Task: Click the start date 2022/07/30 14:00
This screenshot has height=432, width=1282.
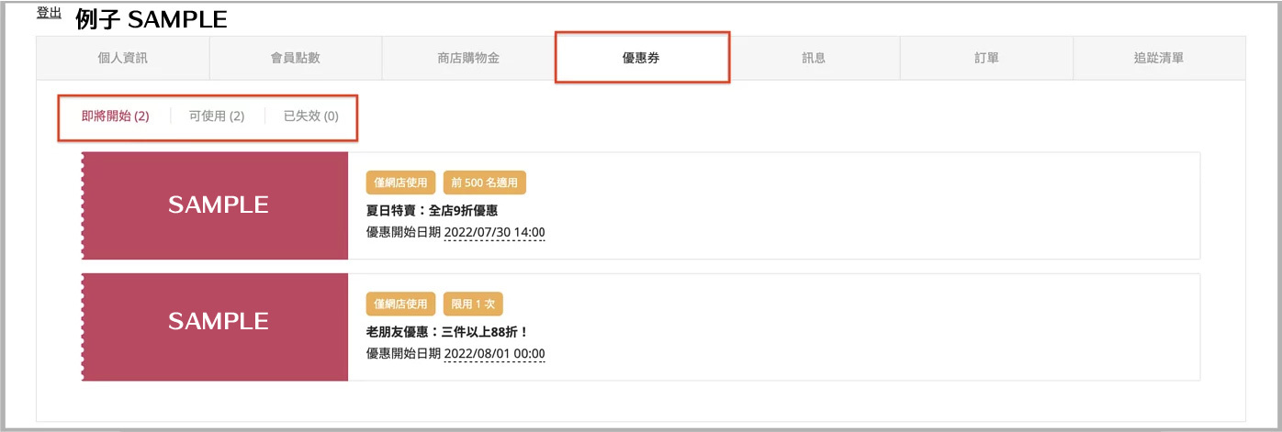Action: [494, 233]
